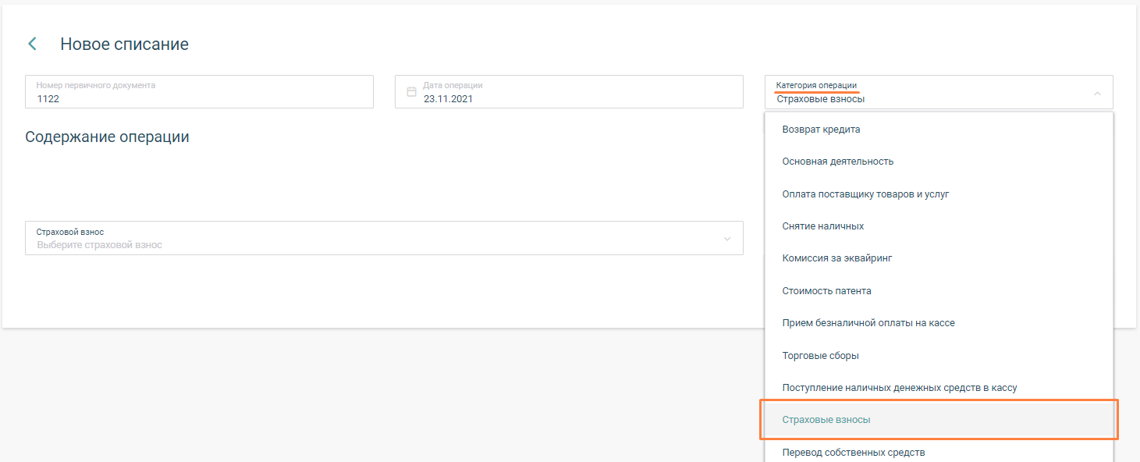Image resolution: width=1140 pixels, height=462 pixels.
Task: Select 'Поступление наличных денежных средств в кассу'
Action: [939, 388]
